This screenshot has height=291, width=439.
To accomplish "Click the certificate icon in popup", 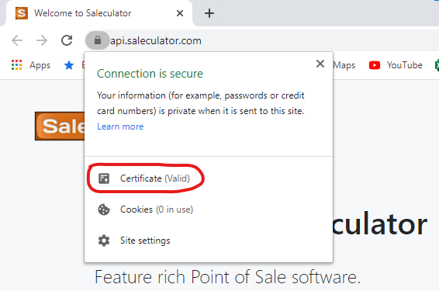I will tap(104, 178).
